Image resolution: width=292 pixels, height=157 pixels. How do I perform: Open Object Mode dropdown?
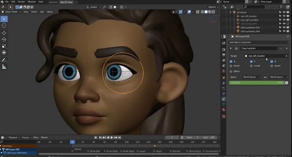click(11, 12)
